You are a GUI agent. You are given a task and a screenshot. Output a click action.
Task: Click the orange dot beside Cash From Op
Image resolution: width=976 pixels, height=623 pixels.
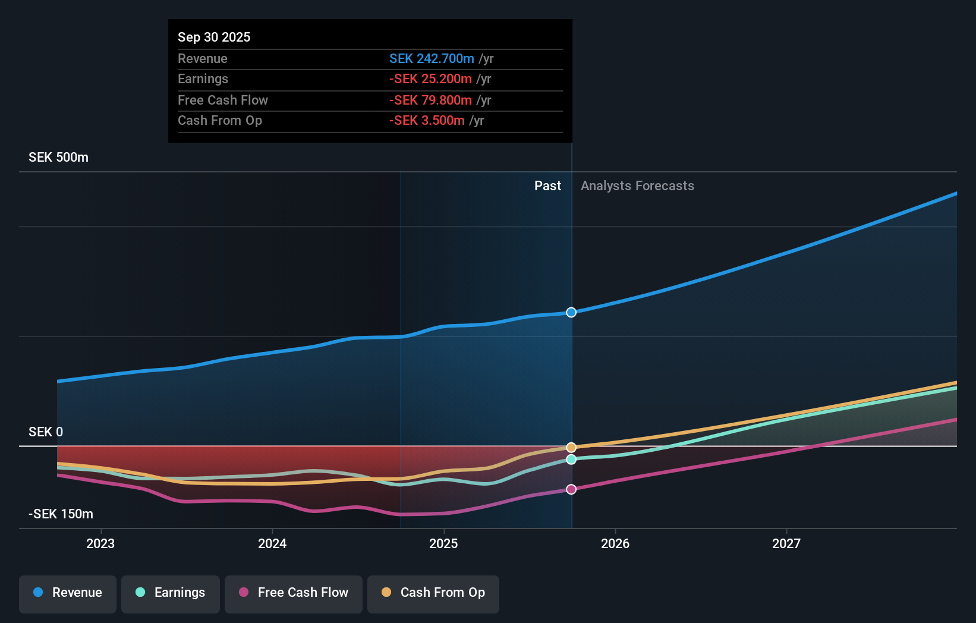coord(386,593)
